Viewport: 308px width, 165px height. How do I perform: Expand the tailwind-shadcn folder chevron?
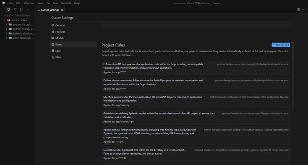coord(6,33)
